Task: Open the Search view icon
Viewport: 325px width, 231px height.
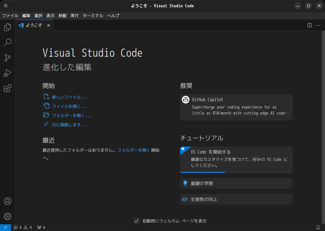Action: tap(8, 43)
